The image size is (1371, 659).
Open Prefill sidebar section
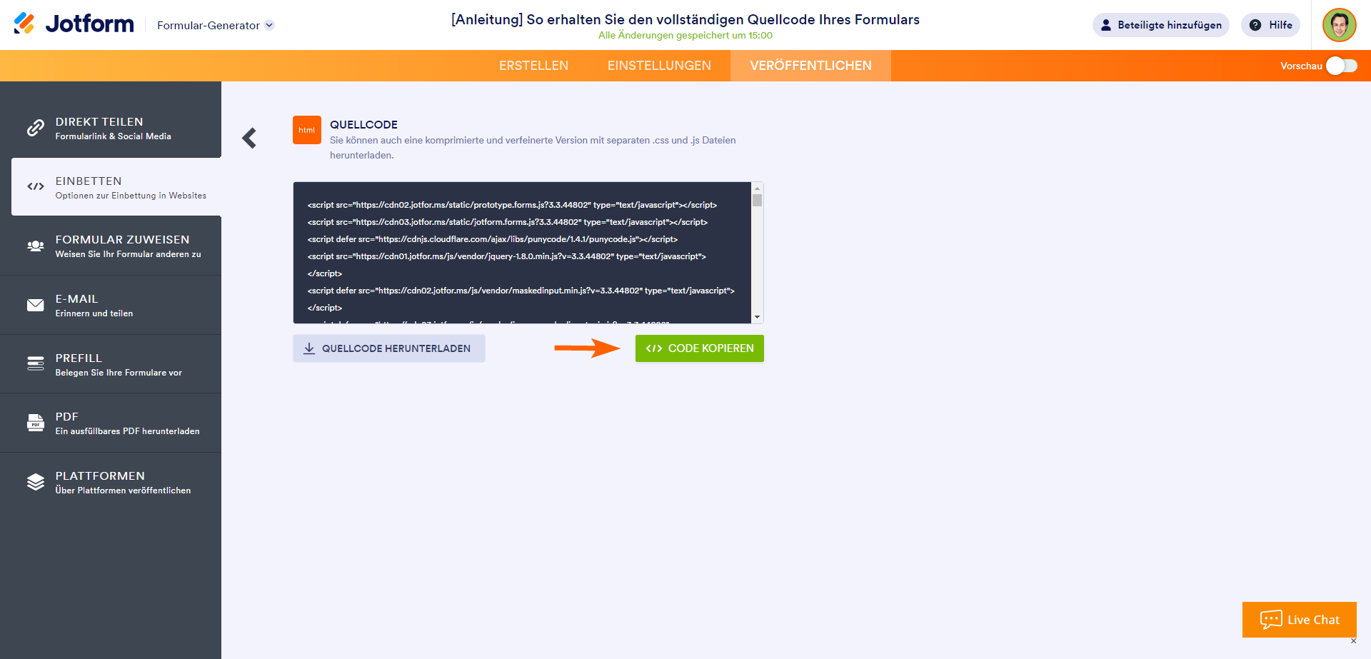[x=111, y=364]
